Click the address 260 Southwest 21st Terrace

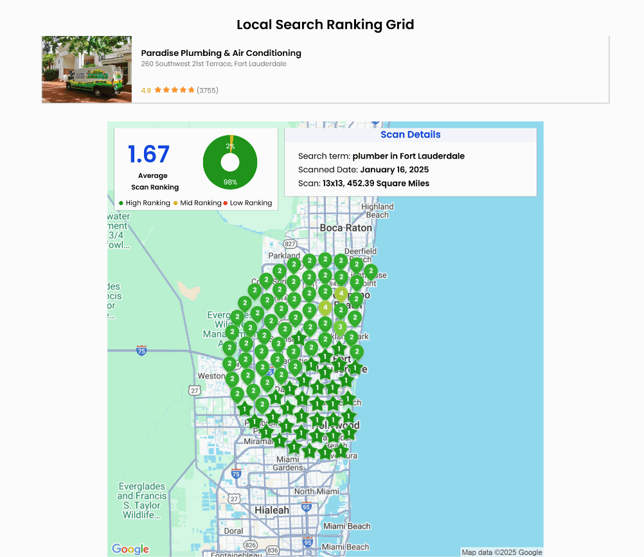pyautogui.click(x=213, y=64)
